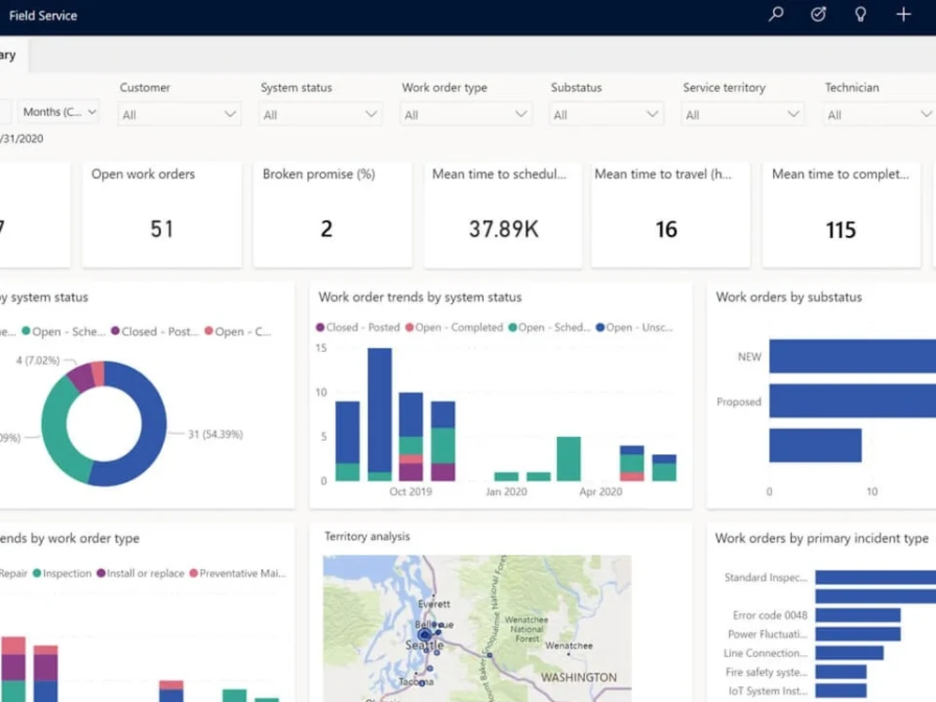Viewport: 936px width, 702px height.
Task: Expand the System status filter dropdown
Action: tap(319, 113)
